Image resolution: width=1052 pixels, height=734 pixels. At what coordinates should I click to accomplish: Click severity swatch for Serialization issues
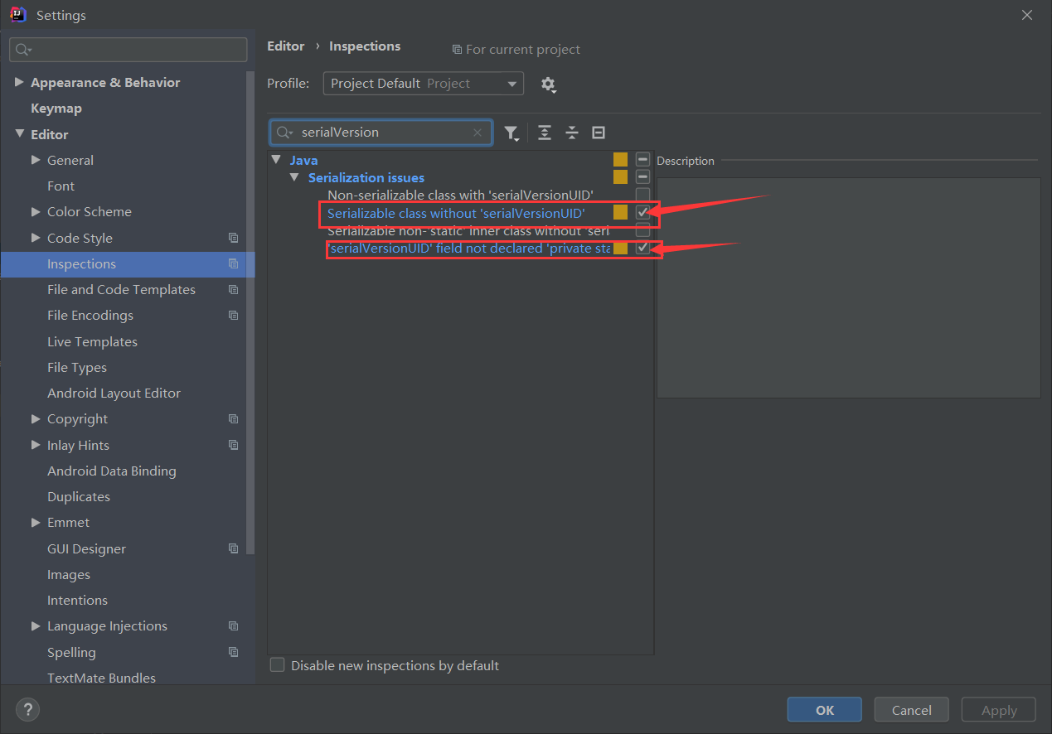620,177
